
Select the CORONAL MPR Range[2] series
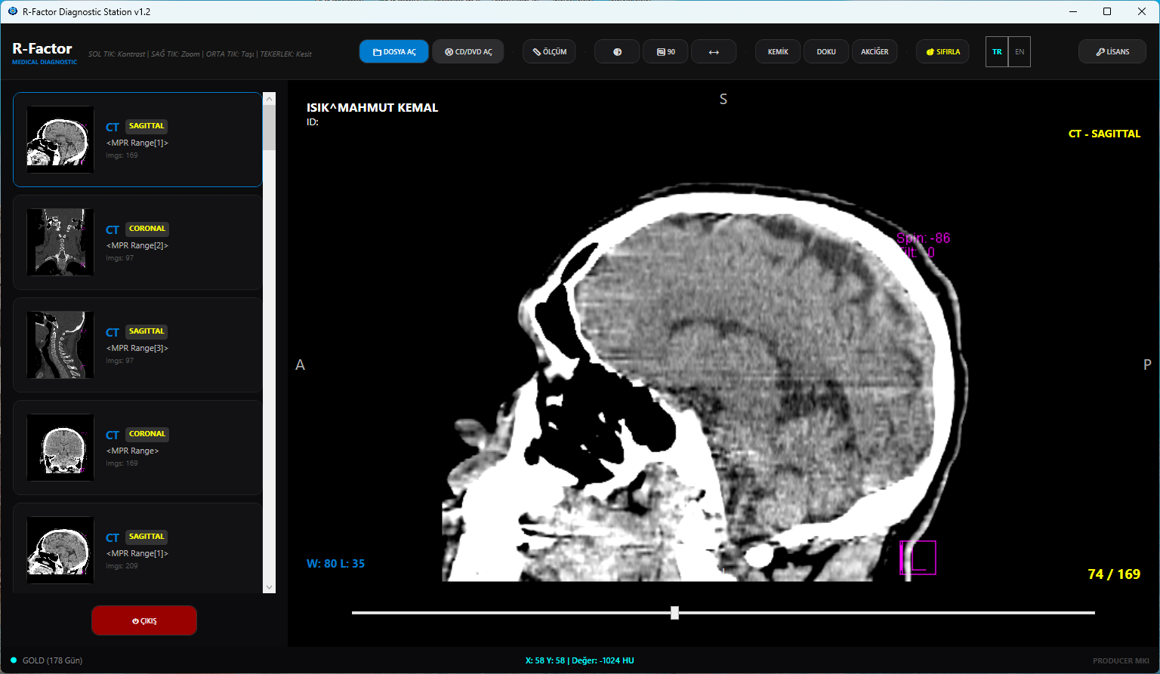(x=137, y=242)
